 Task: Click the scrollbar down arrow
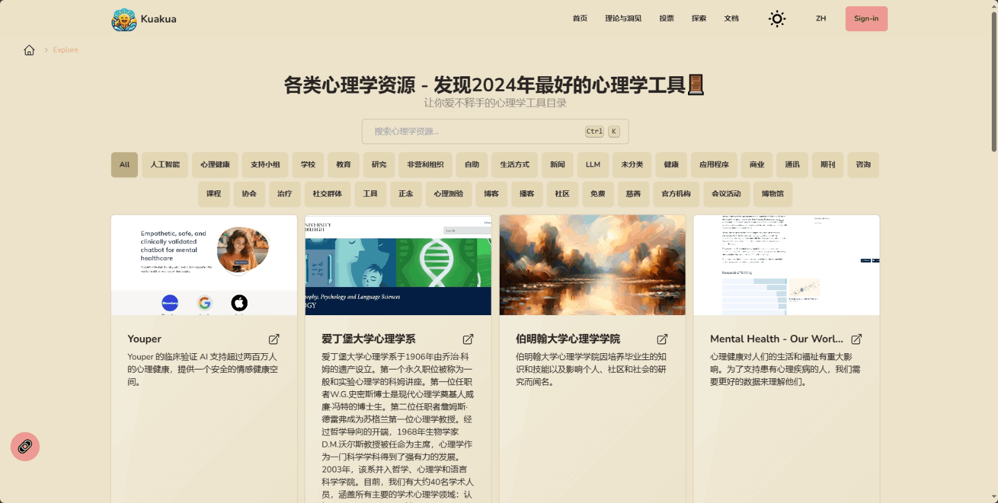[994, 497]
